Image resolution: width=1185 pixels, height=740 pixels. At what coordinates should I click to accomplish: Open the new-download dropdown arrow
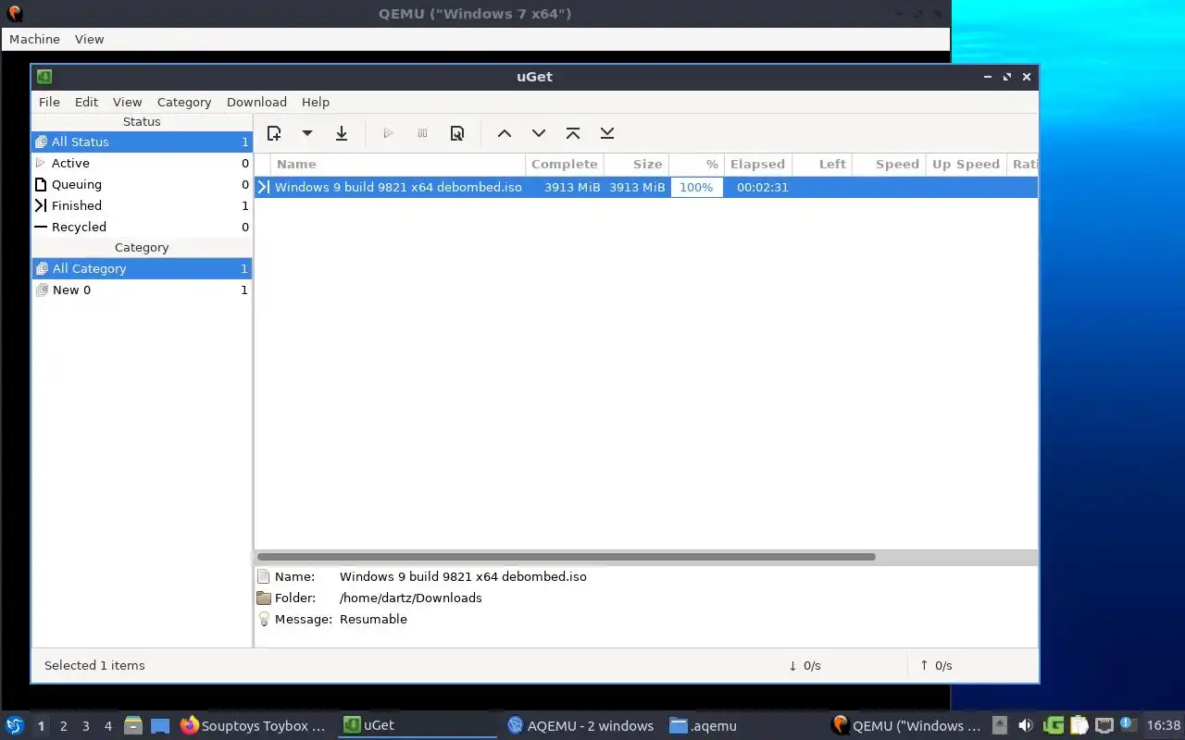click(x=307, y=133)
